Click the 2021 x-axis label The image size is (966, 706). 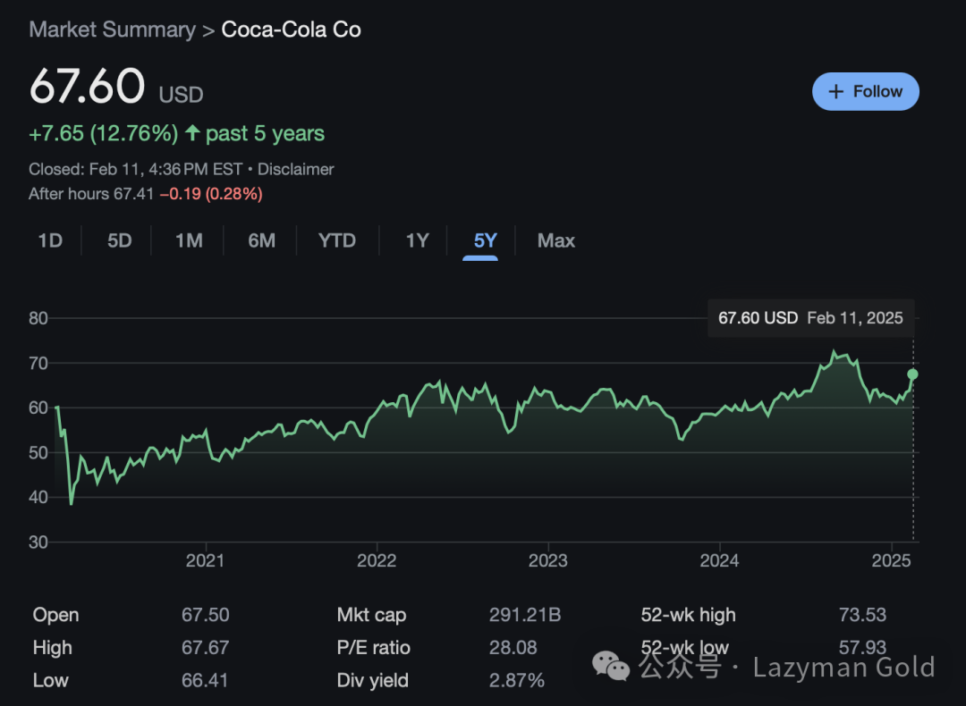click(205, 560)
